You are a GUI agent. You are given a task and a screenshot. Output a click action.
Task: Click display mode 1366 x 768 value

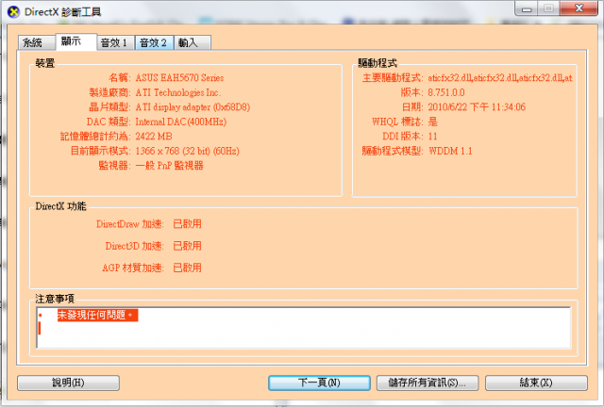tap(187, 151)
